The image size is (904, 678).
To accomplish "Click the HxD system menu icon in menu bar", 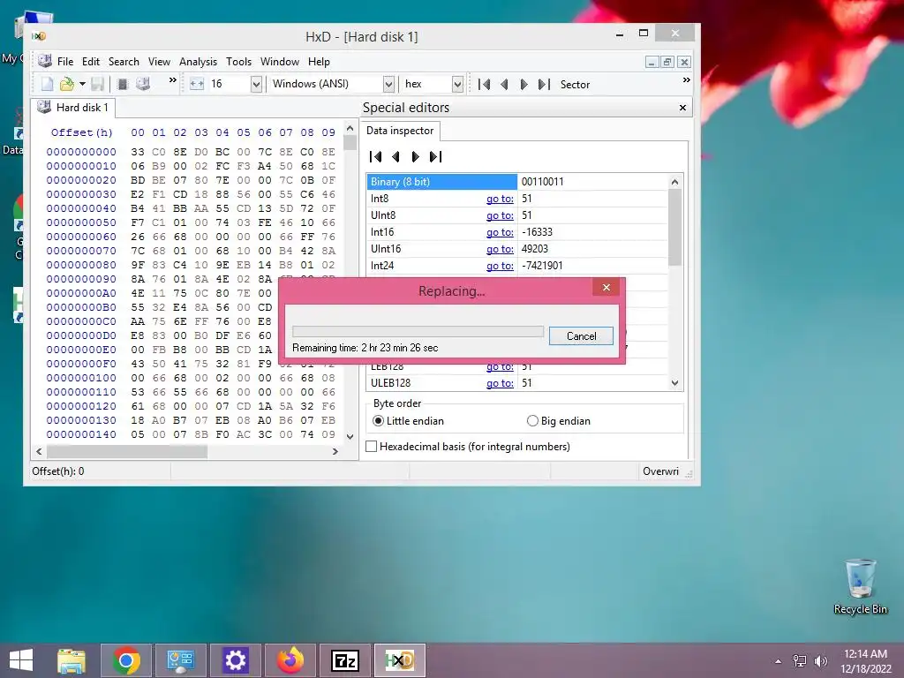I will click(44, 61).
